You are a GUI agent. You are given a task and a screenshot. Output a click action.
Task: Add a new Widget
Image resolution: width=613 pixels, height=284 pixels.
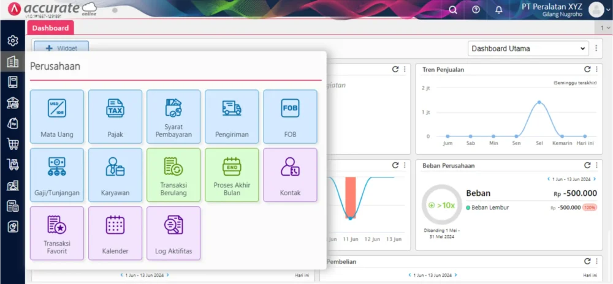click(61, 48)
